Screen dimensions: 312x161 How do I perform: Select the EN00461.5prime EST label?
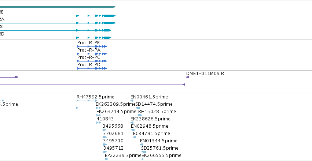[149, 97]
